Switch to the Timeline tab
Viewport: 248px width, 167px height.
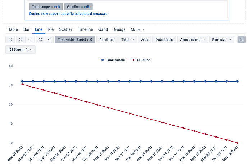(x=85, y=29)
